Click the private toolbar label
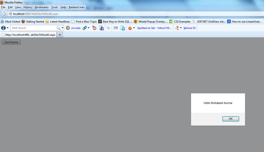Screen dimensions: 264x152 pos(76,28)
